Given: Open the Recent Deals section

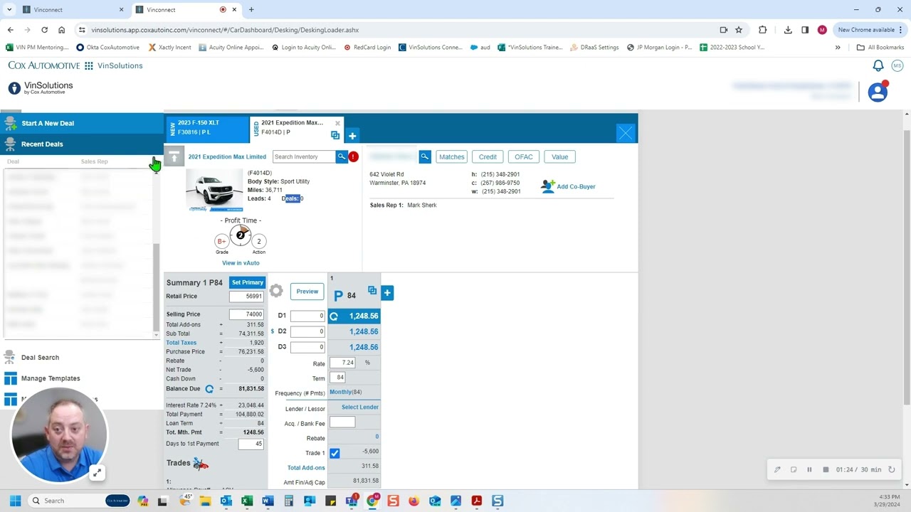Looking at the screenshot, I should pos(82,144).
